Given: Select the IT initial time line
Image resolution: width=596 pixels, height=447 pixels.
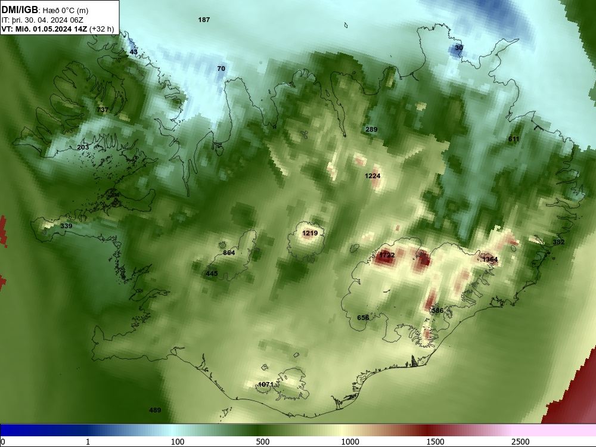Looking at the screenshot, I should point(42,20).
